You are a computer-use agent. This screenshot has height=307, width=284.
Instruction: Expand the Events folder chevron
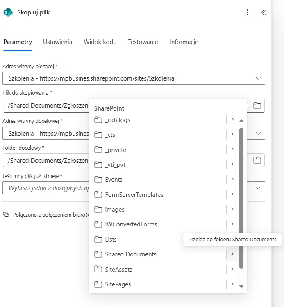tap(232, 180)
